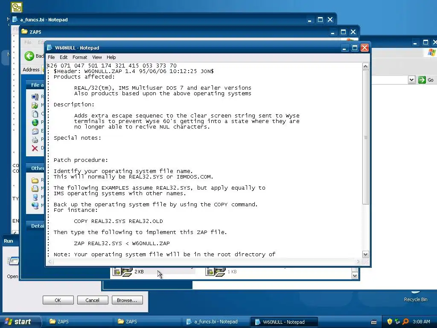Viewport: 437px width, 328px height.
Task: Click Notepad vertical scrollbar up arrow
Action: pos(365,66)
